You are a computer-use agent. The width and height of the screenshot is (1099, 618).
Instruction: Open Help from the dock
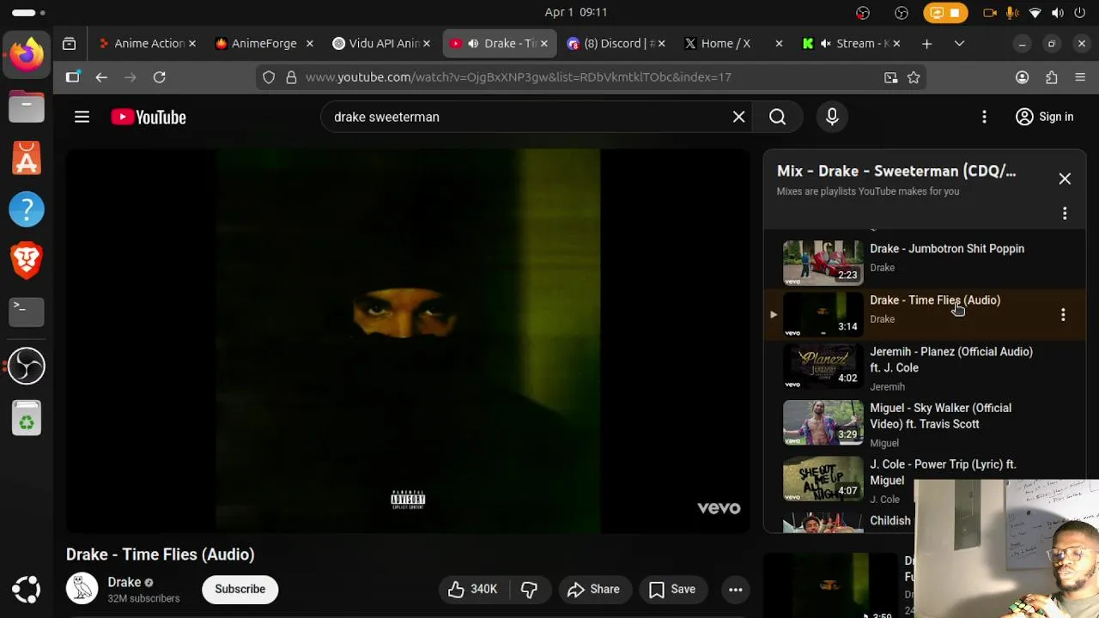pyautogui.click(x=27, y=209)
